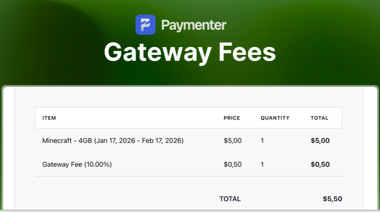Click the Gateway Fee $0,50 price
Viewport: 380px width, 213px height.
pos(232,164)
